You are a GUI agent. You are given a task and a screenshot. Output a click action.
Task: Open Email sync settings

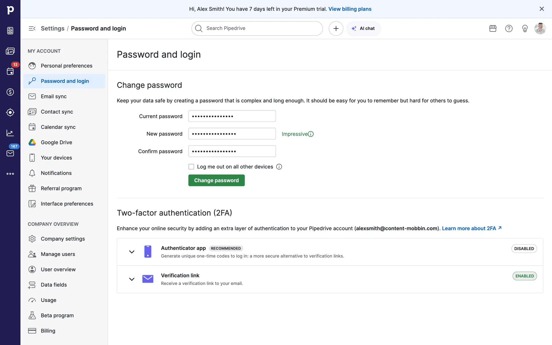coord(54,96)
